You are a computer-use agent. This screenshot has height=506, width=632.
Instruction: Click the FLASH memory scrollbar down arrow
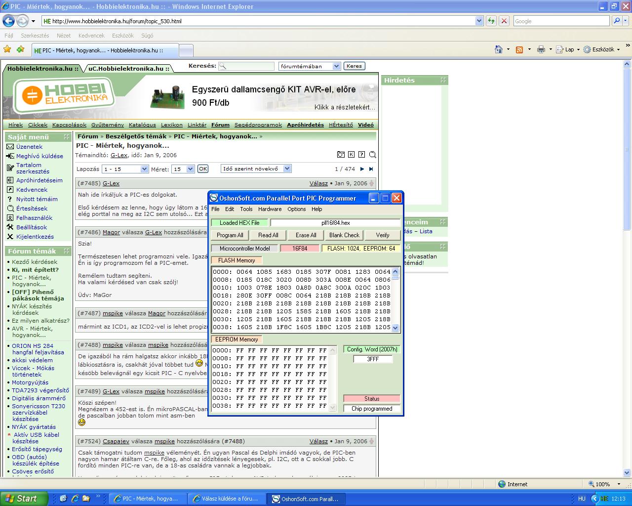395,328
